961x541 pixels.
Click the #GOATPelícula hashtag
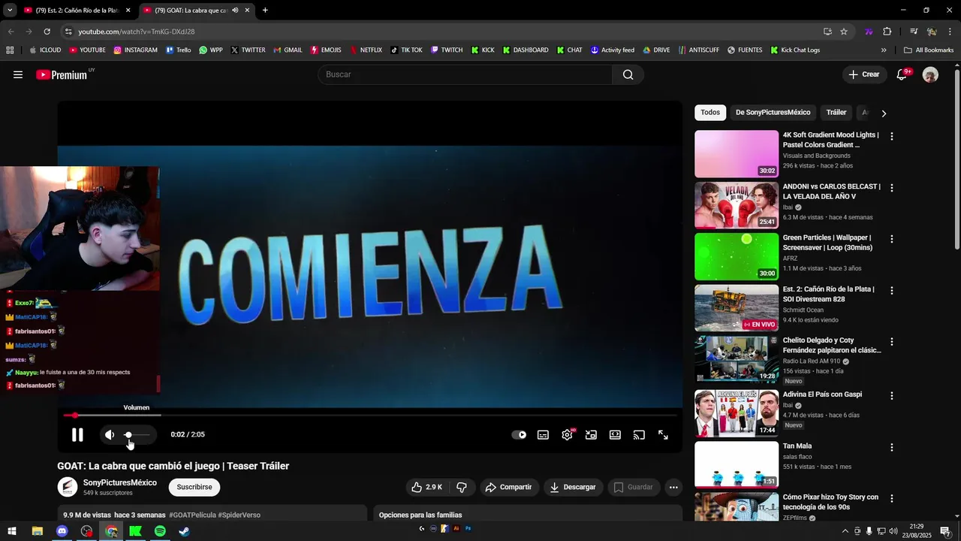tap(192, 515)
